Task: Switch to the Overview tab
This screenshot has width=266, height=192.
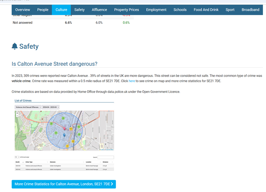Action: pyautogui.click(x=23, y=10)
